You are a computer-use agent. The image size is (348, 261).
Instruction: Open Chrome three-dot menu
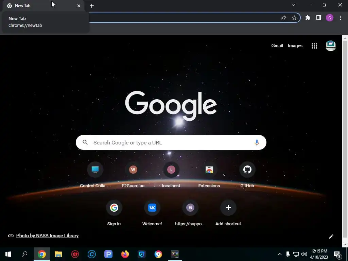click(341, 18)
